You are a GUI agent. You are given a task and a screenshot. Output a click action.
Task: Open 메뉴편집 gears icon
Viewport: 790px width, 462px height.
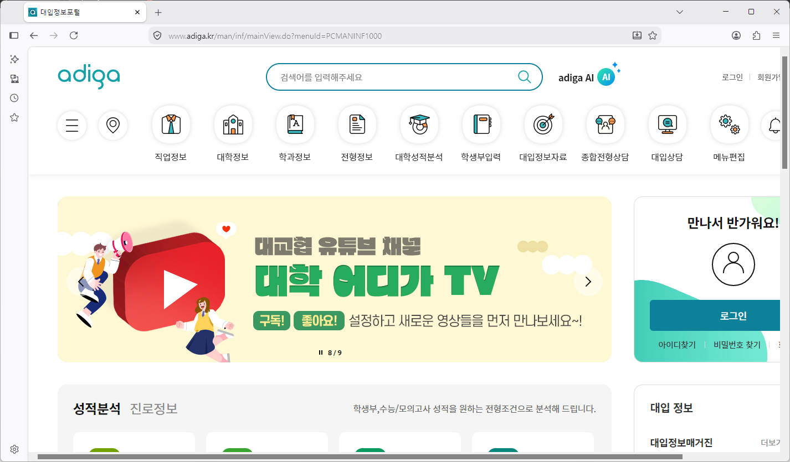[x=730, y=124]
